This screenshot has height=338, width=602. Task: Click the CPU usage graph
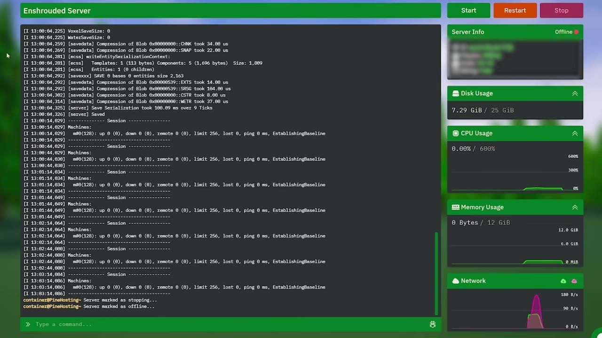click(x=515, y=173)
